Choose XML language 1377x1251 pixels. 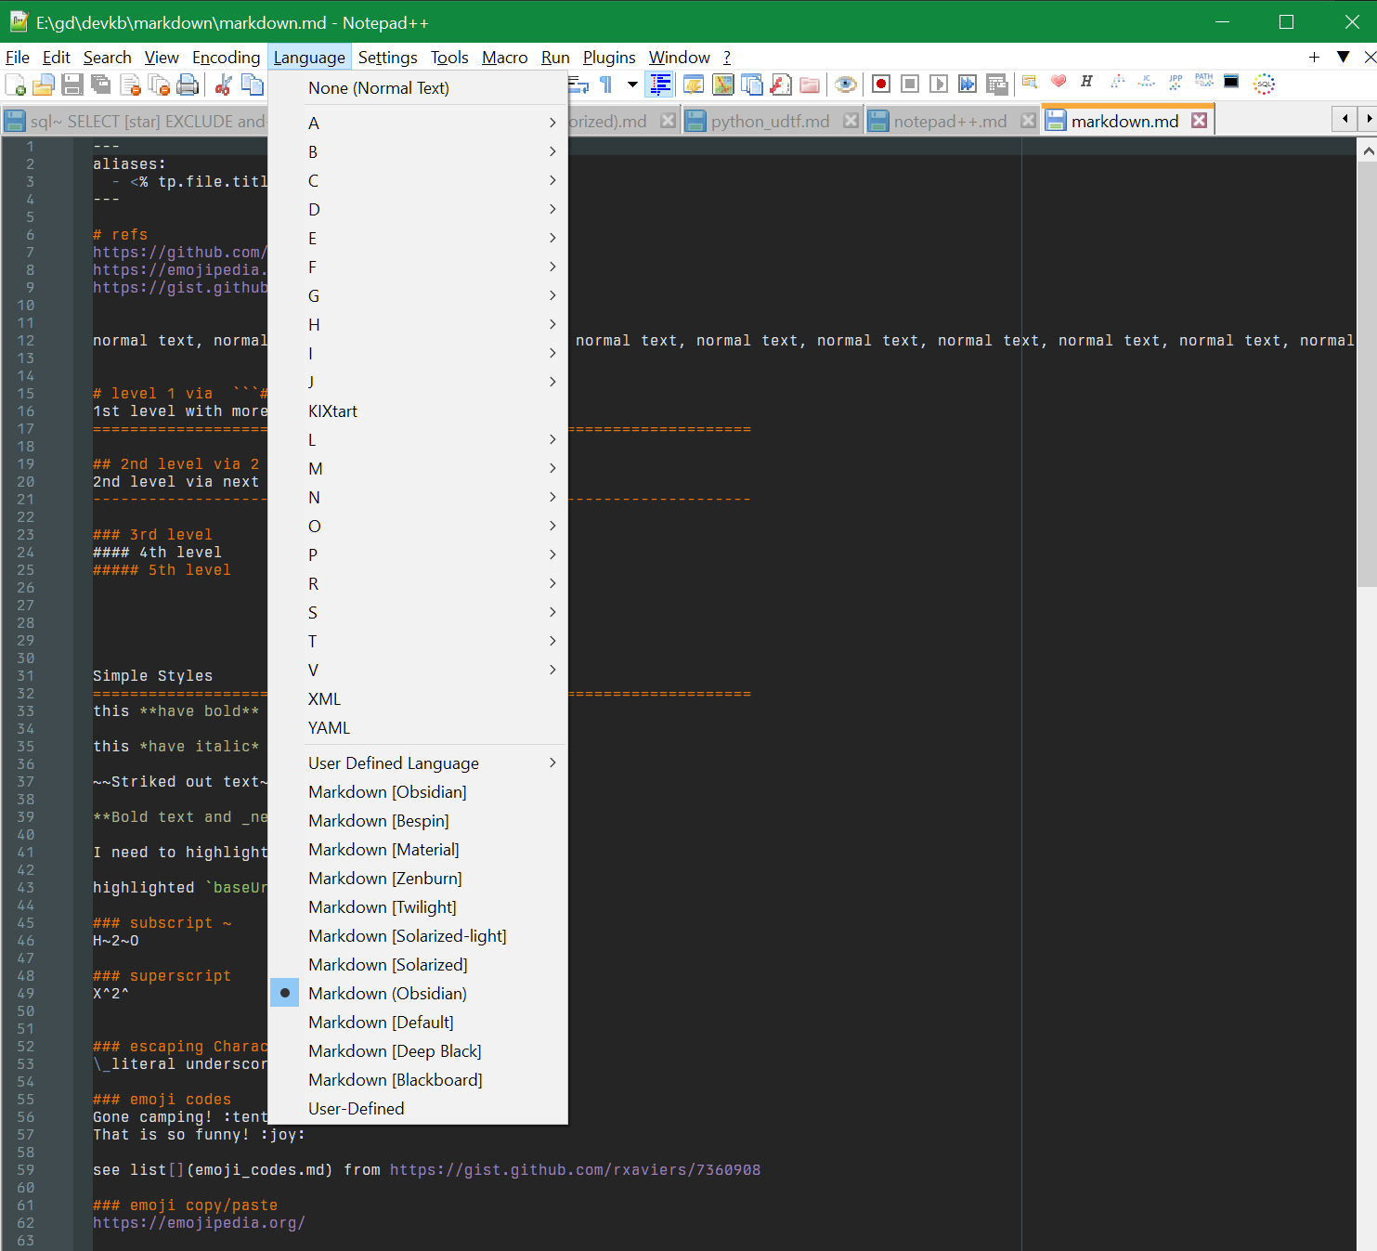pyautogui.click(x=418, y=698)
